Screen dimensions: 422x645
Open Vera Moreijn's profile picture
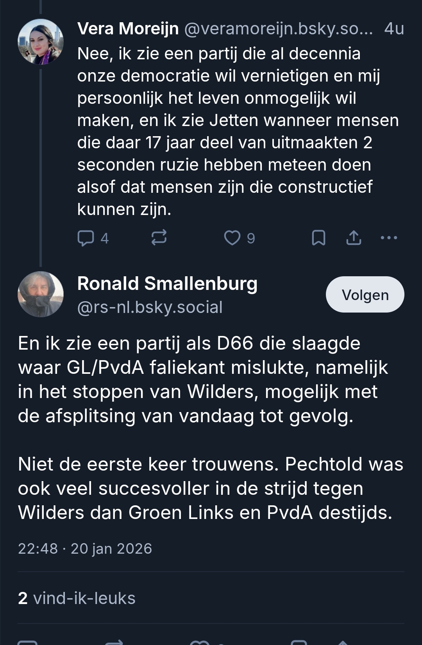41,41
